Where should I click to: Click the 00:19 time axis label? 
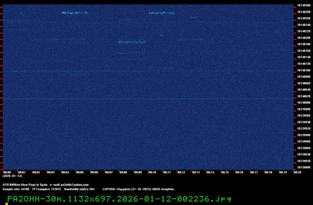point(283,172)
